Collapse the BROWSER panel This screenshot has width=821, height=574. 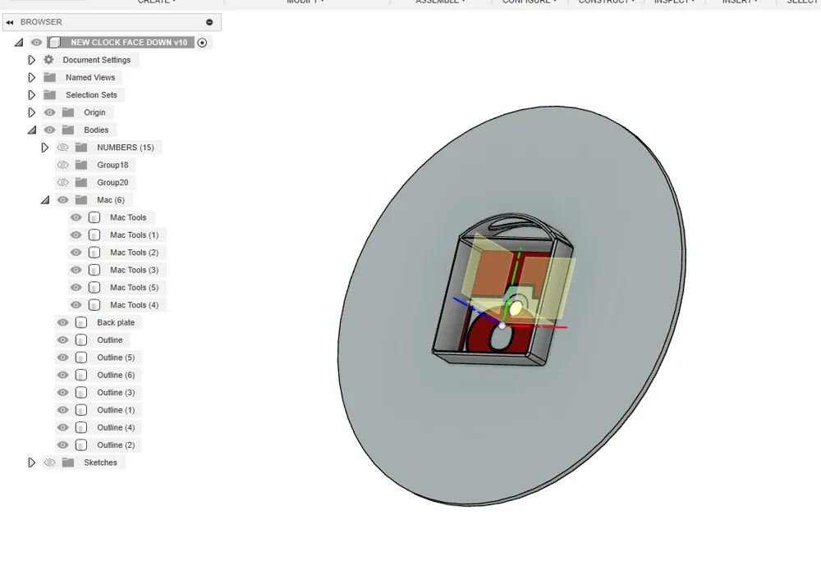11,21
